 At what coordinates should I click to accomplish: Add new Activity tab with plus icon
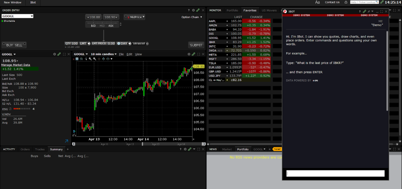click(68, 149)
